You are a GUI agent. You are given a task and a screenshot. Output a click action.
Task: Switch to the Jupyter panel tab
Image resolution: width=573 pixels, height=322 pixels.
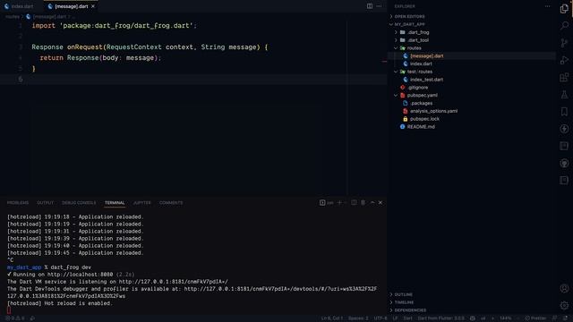point(141,203)
